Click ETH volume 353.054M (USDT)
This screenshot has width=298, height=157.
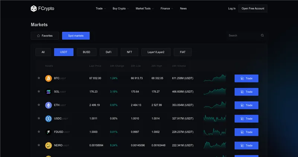point(183,105)
